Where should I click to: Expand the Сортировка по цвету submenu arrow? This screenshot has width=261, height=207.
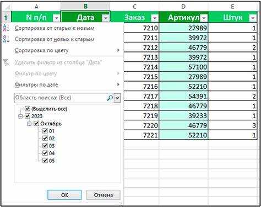click(x=118, y=50)
